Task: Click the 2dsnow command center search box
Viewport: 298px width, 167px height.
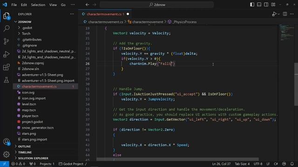Action: (157, 5)
